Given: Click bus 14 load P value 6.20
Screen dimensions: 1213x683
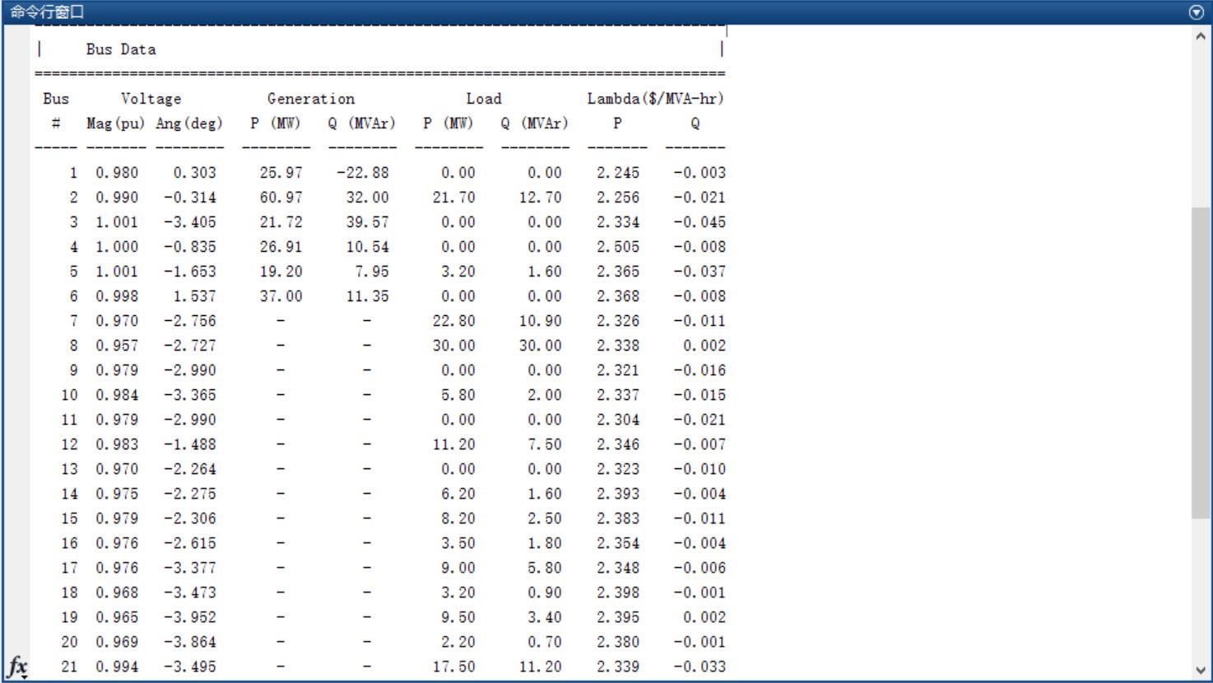Looking at the screenshot, I should (458, 494).
